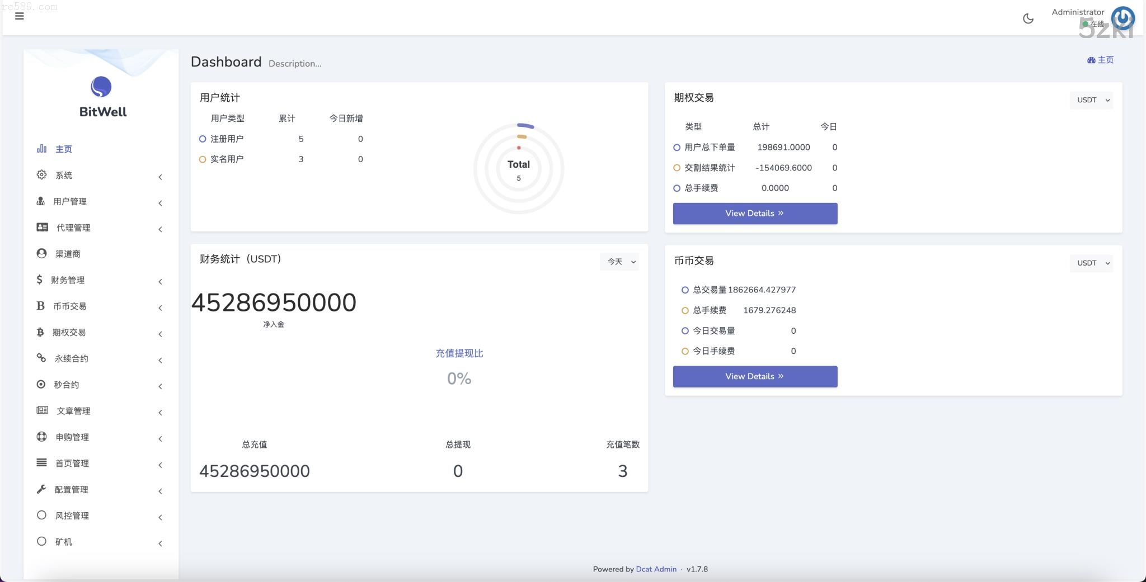Expand the 永续合约 submenu chevron
This screenshot has height=582, width=1146.
160,360
